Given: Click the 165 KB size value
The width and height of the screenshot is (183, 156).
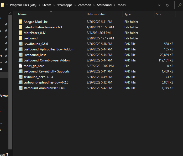Looking at the screenshot, I should (x=169, y=49).
